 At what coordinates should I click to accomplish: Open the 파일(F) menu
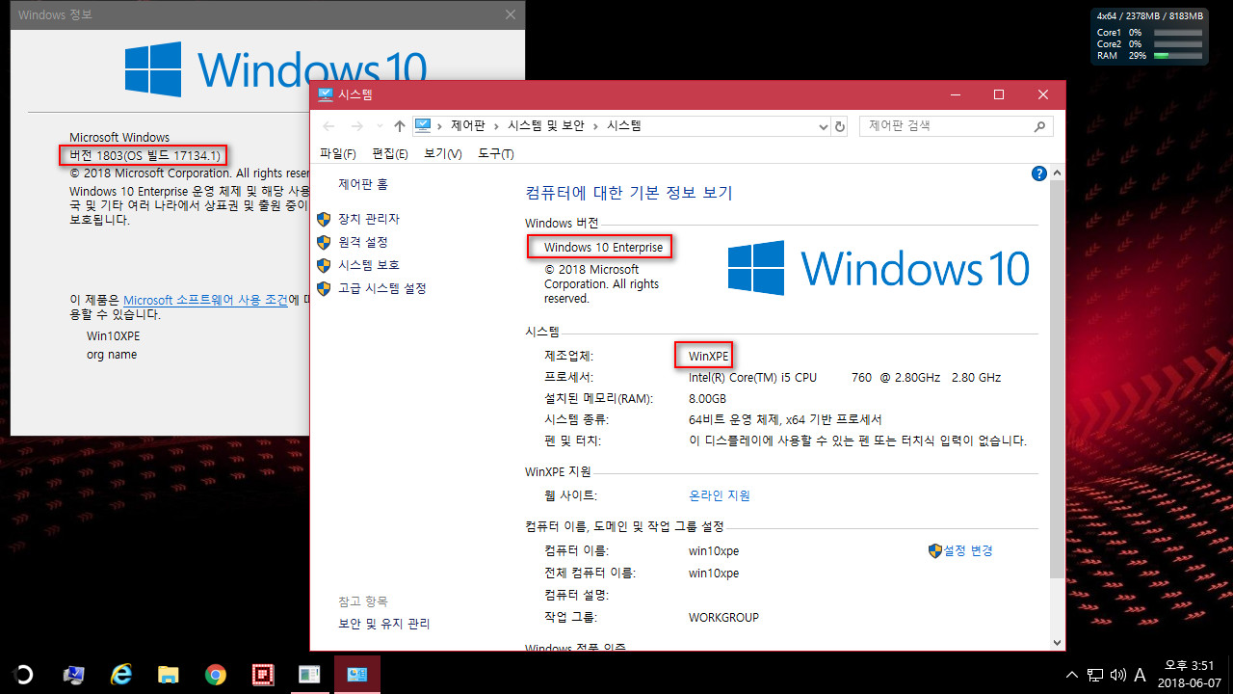[338, 154]
